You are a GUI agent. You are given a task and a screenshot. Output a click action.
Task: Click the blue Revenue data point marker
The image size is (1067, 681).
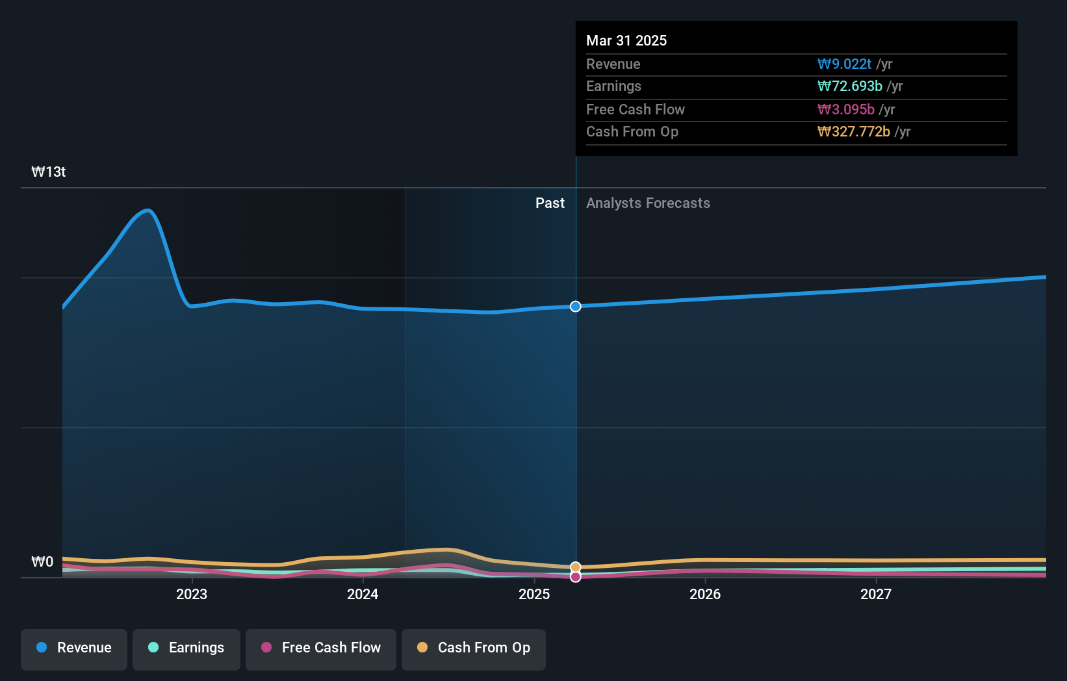coord(576,306)
